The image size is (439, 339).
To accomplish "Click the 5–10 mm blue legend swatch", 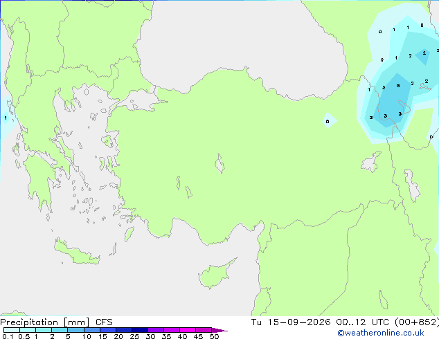I will pyautogui.click(x=75, y=330).
